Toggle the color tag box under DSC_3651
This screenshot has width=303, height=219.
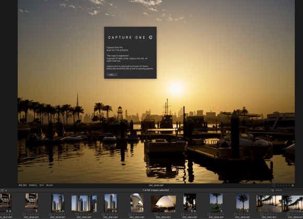tap(103, 214)
